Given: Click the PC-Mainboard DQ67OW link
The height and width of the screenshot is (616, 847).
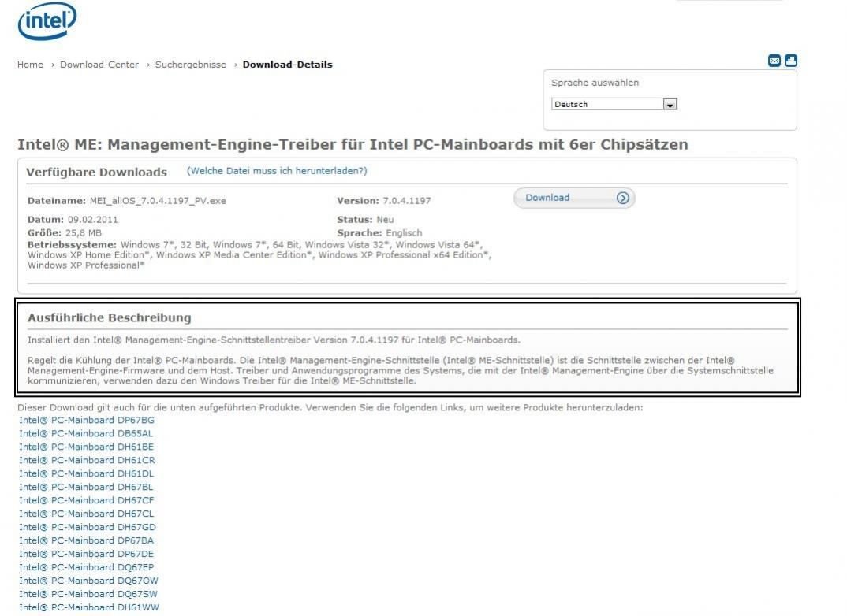Looking at the screenshot, I should pos(88,581).
